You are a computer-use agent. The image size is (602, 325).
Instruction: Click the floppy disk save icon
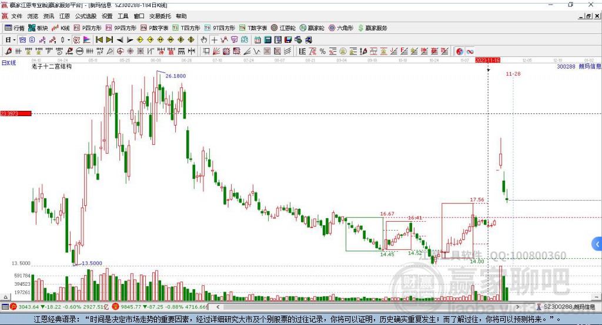288,40
